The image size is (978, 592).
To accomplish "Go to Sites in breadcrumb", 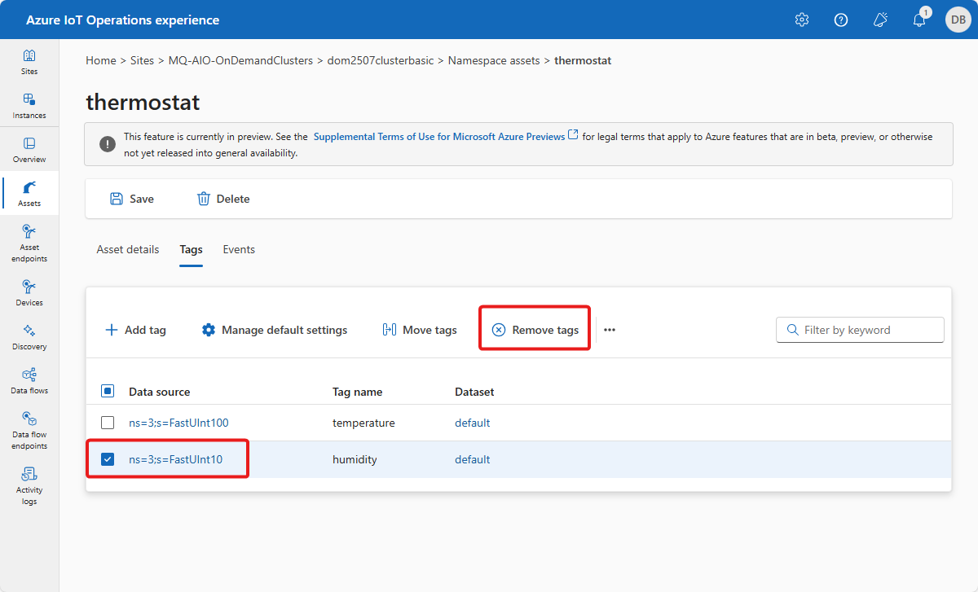I will [x=142, y=60].
